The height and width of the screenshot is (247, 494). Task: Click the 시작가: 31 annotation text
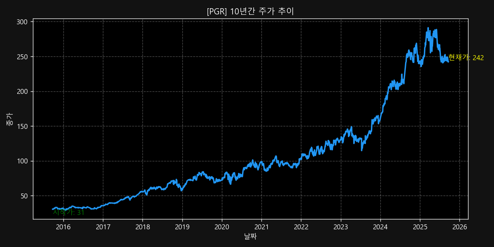(x=68, y=212)
